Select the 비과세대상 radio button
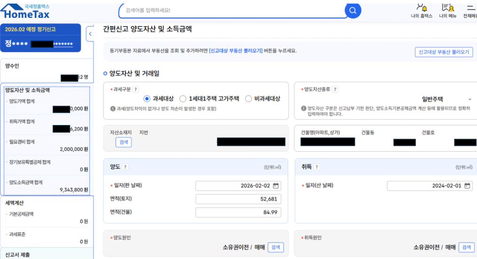 pos(249,99)
